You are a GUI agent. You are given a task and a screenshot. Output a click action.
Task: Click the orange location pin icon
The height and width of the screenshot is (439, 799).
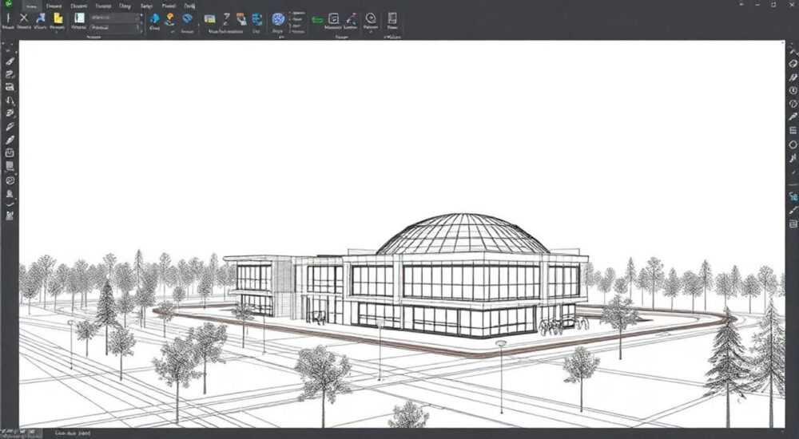tap(169, 19)
